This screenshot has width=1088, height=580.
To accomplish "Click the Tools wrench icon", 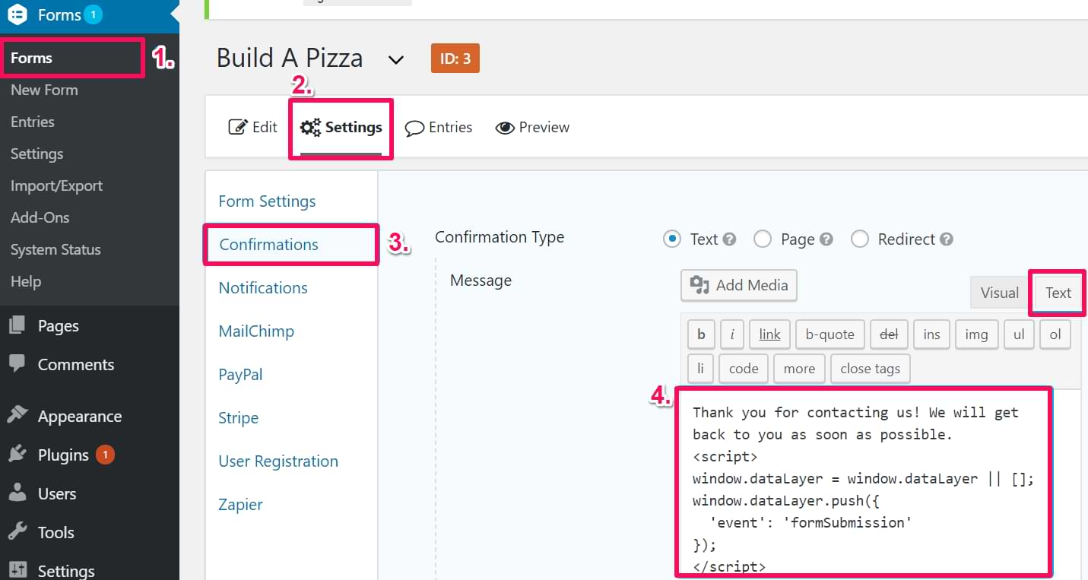I will (x=17, y=532).
